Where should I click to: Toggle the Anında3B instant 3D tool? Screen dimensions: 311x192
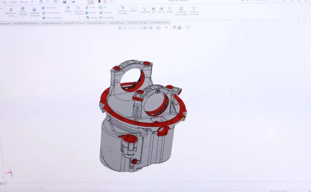(x=144, y=10)
